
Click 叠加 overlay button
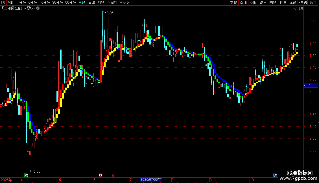click(243, 3)
